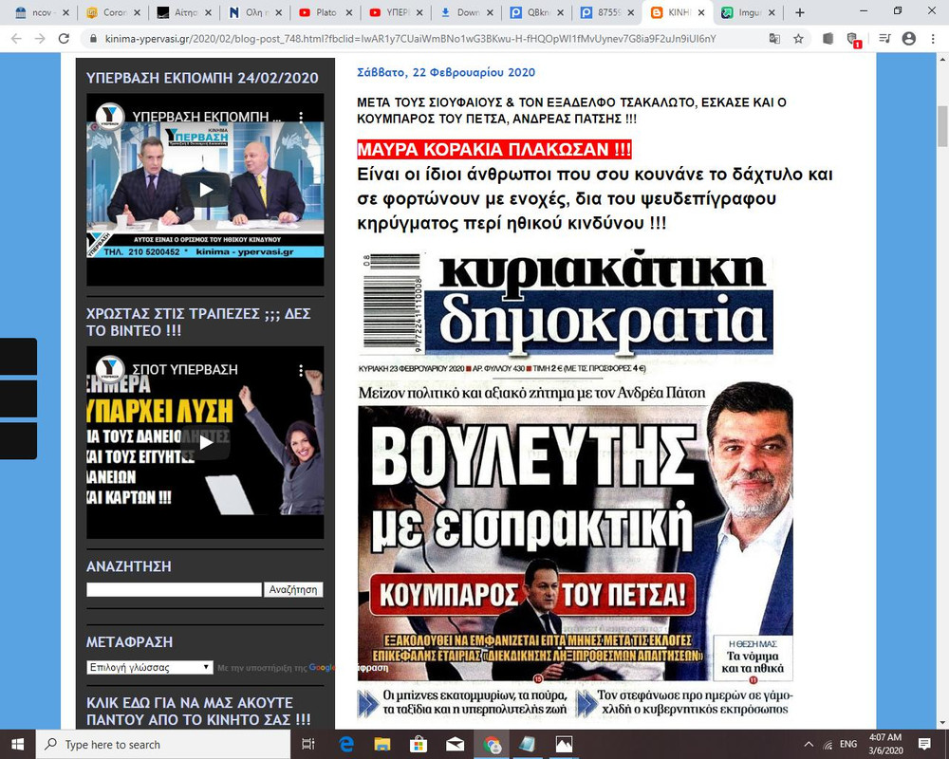The height and width of the screenshot is (759, 949).
Task: Open the Chrome three-dot menu
Action: [x=933, y=39]
